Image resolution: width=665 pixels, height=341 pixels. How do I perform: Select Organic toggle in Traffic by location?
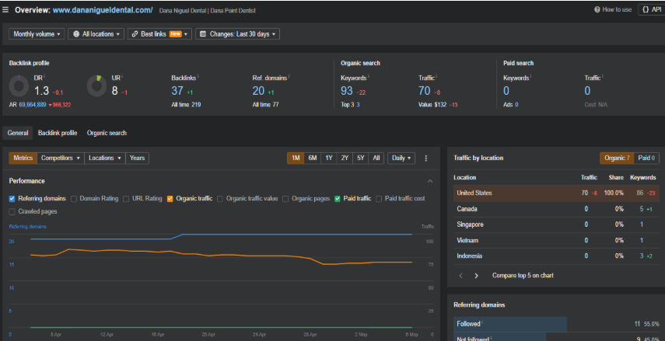pyautogui.click(x=617, y=158)
